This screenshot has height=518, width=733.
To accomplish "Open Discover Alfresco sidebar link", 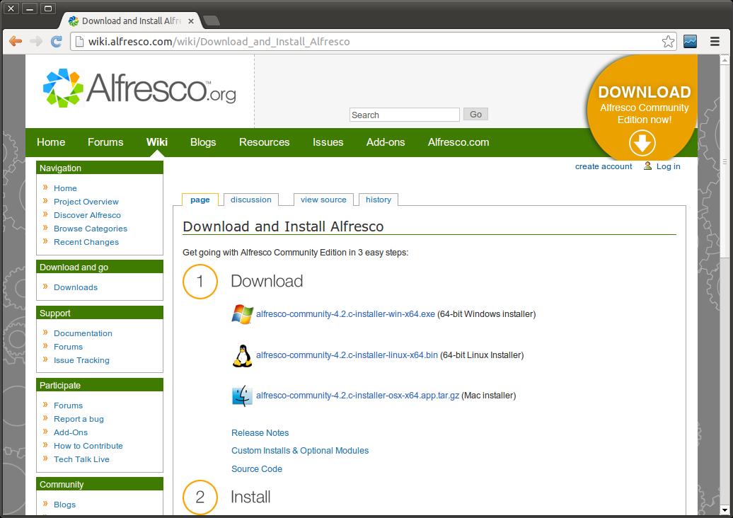I will (87, 216).
